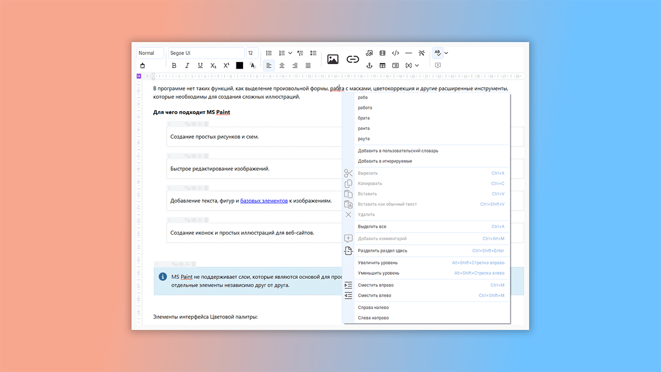Insert a horizontal line from the toolbar
The width and height of the screenshot is (661, 372).
(x=408, y=53)
